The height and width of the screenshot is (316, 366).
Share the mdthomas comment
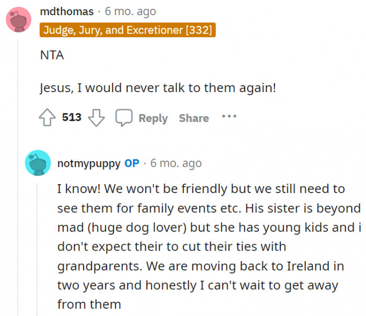193,118
